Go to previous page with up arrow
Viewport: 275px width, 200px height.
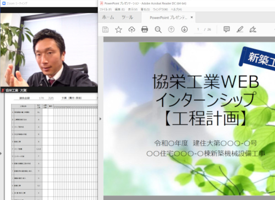171,29
